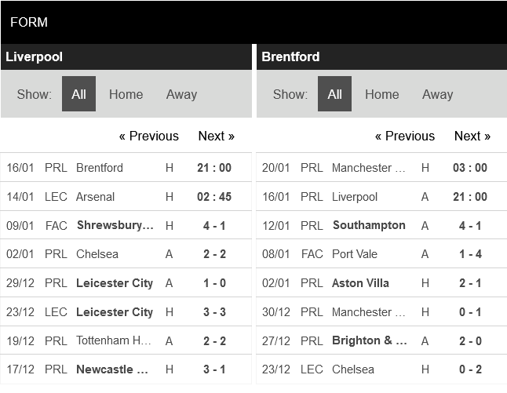Load Previous Brentford matches
This screenshot has height=393, width=507.
click(x=404, y=136)
